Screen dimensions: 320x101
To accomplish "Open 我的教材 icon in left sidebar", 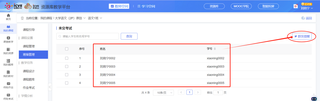I will [8, 72].
